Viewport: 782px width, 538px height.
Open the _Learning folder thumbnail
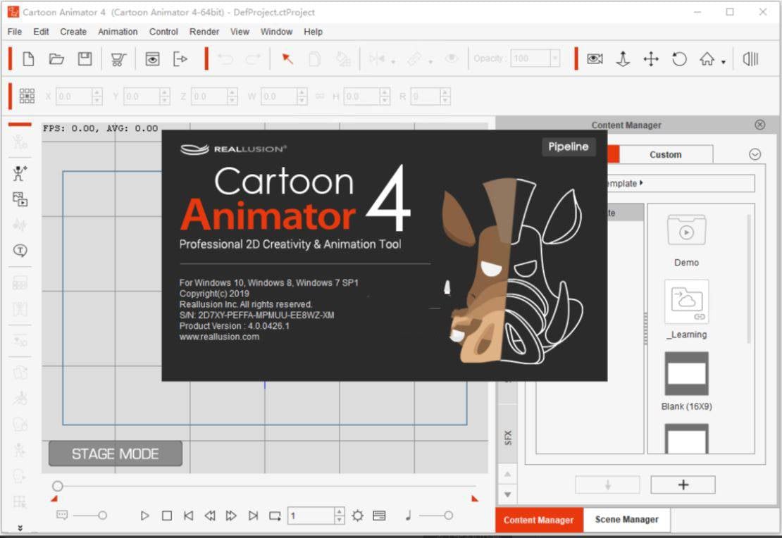[x=686, y=301]
